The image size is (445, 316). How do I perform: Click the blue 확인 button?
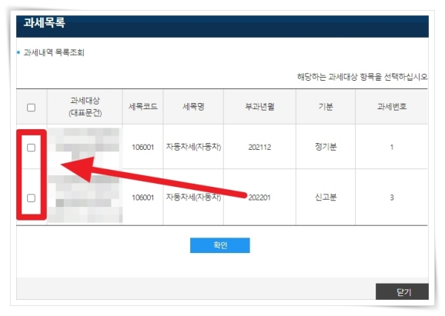tap(220, 245)
